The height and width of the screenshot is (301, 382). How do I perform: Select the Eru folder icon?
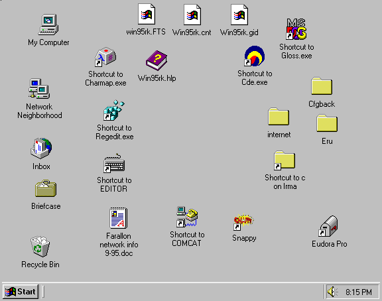coord(327,123)
